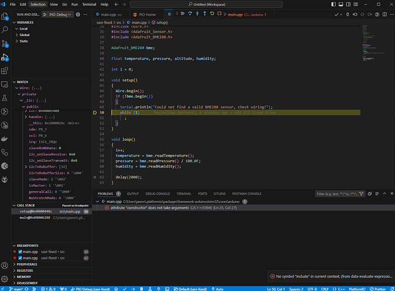
Task: Customize layout icon in title bar
Action: click(355, 4)
